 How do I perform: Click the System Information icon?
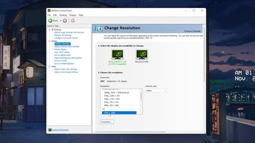(x=50, y=130)
